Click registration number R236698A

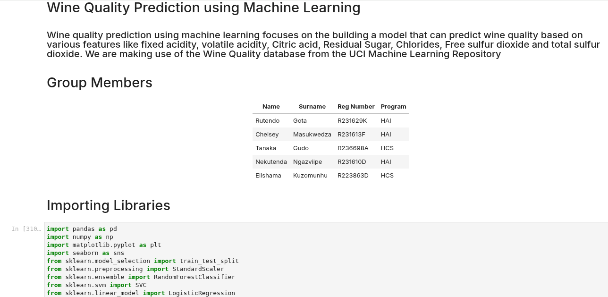353,148
